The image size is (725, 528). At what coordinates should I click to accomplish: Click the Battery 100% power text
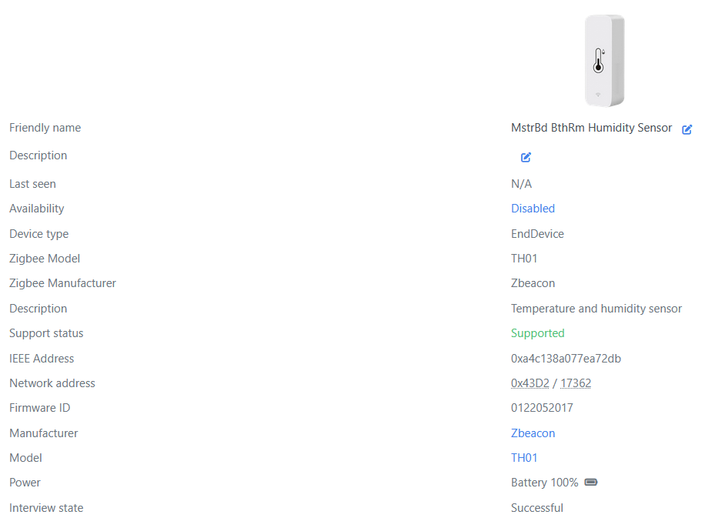coord(544,483)
